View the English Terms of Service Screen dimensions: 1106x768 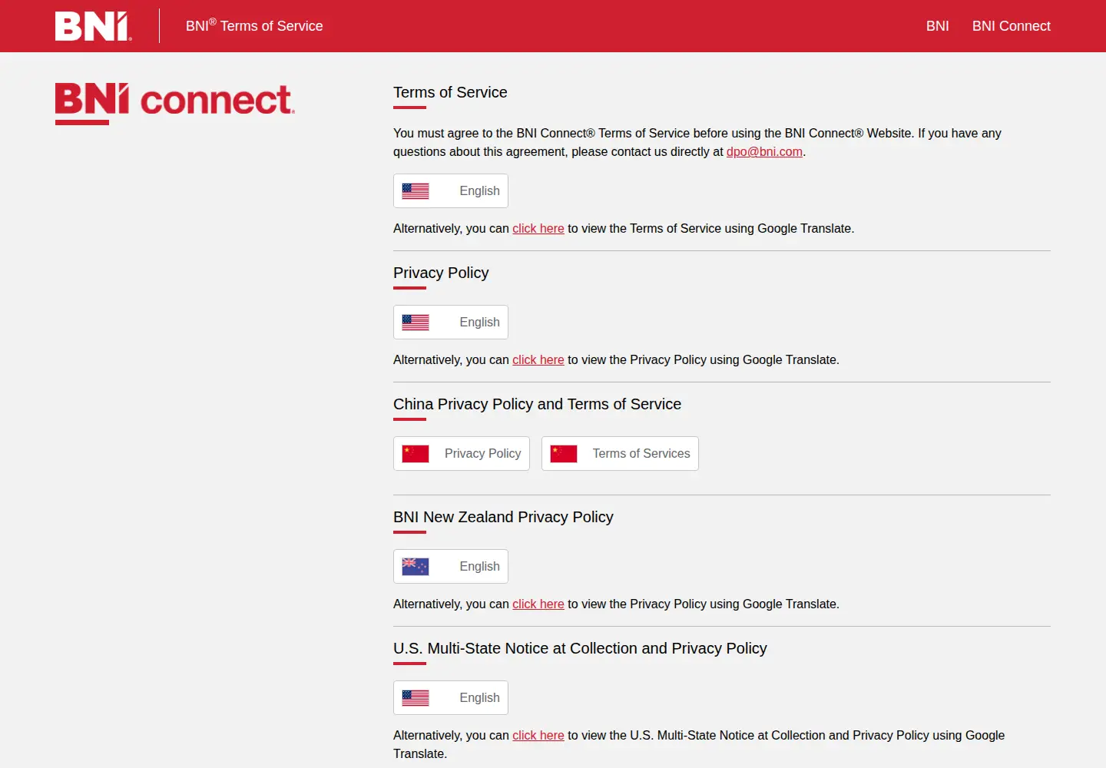pos(451,191)
